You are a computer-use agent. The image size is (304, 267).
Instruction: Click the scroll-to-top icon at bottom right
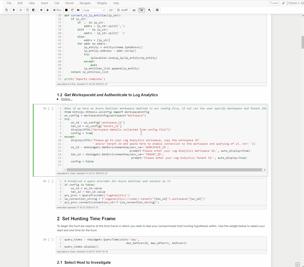point(298,265)
